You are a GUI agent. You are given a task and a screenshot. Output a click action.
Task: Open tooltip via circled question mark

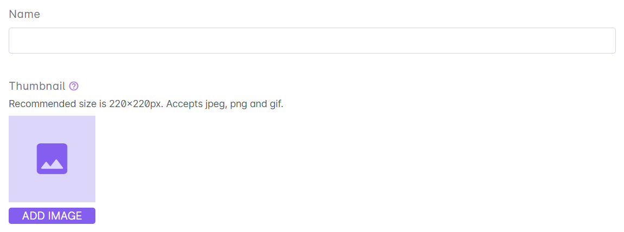point(74,86)
